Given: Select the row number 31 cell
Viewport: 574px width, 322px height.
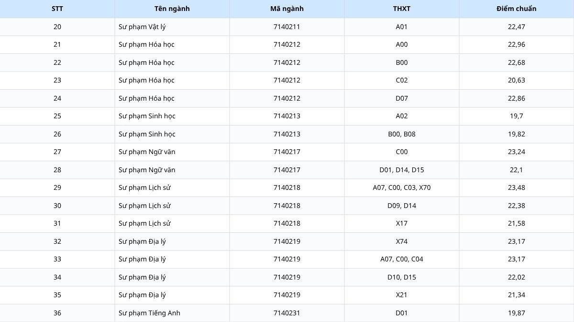Looking at the screenshot, I should click(x=57, y=223).
